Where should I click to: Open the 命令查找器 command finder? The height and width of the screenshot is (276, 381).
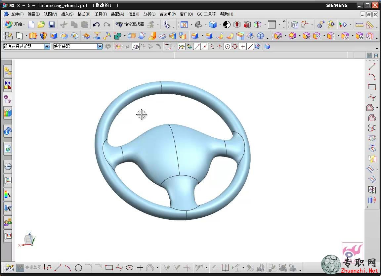[x=130, y=24]
